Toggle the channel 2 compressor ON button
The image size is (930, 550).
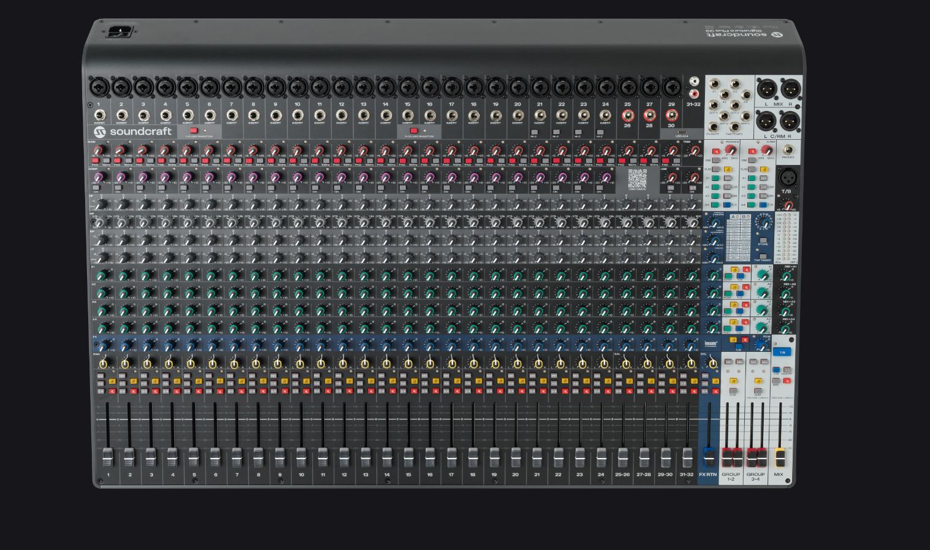tap(118, 188)
